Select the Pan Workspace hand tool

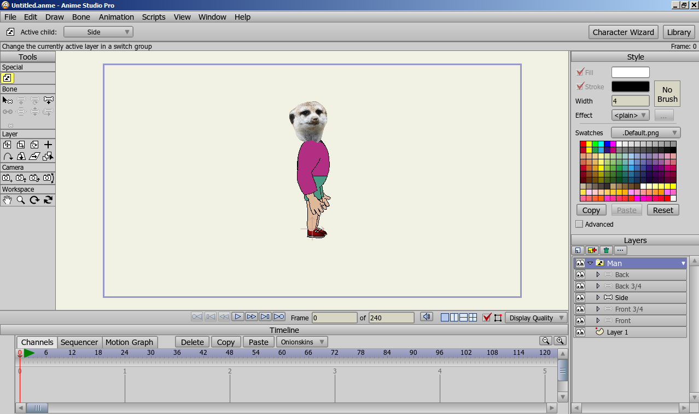(x=7, y=200)
